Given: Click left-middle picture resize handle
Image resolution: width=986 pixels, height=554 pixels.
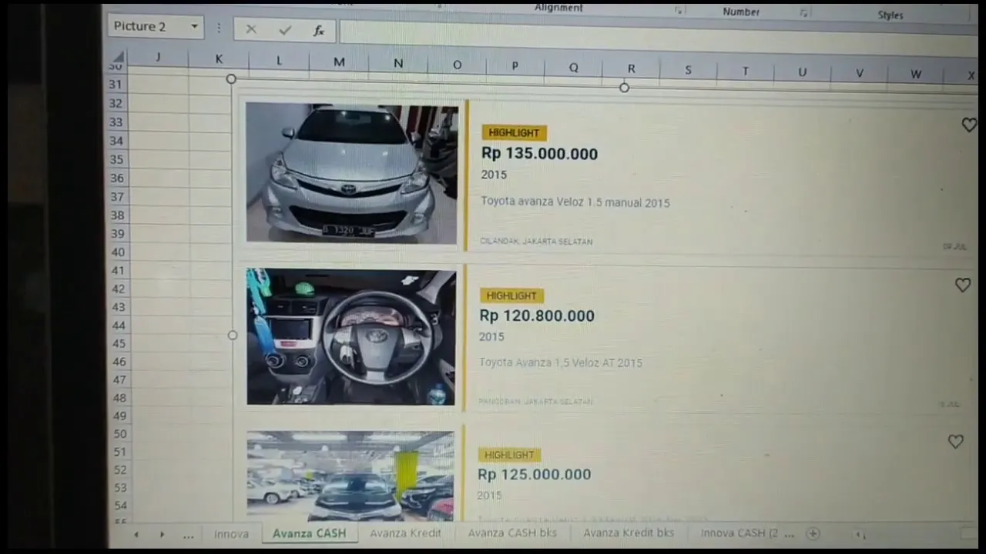Looking at the screenshot, I should coord(233,335).
